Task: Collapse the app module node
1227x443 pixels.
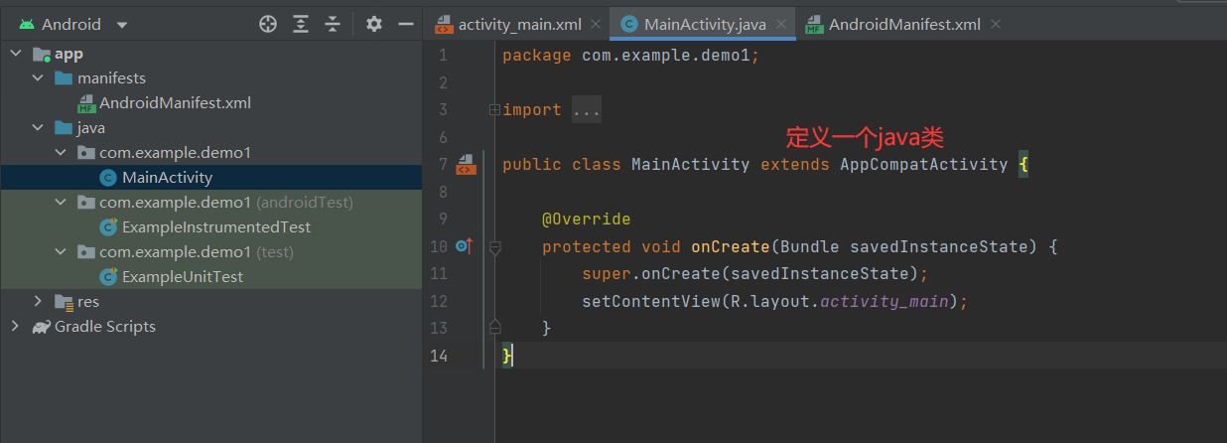Action: click(16, 54)
